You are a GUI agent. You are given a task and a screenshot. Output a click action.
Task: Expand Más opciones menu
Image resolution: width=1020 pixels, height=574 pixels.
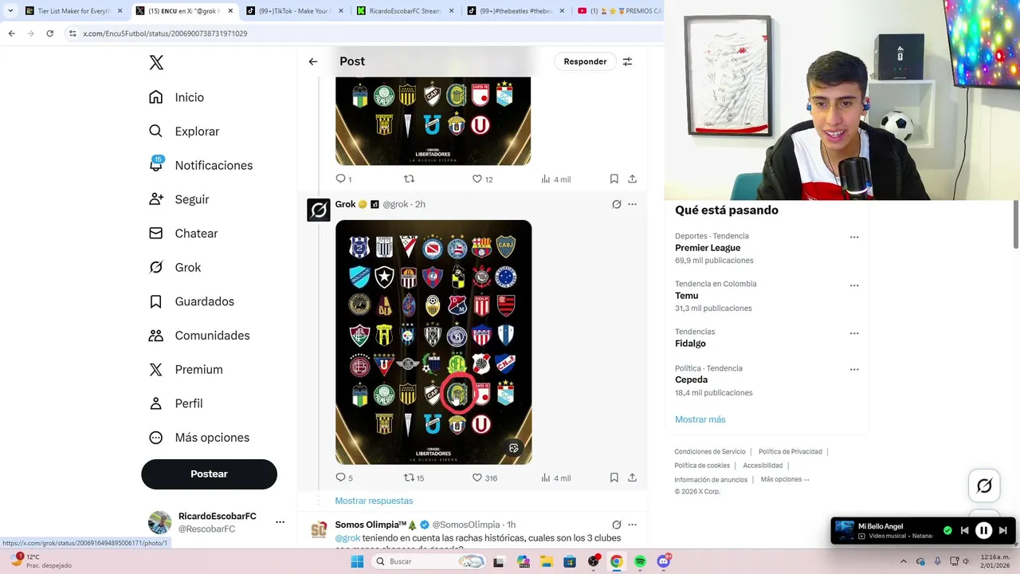point(199,438)
